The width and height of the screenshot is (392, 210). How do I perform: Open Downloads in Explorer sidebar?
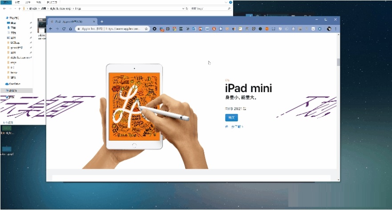click(12, 28)
